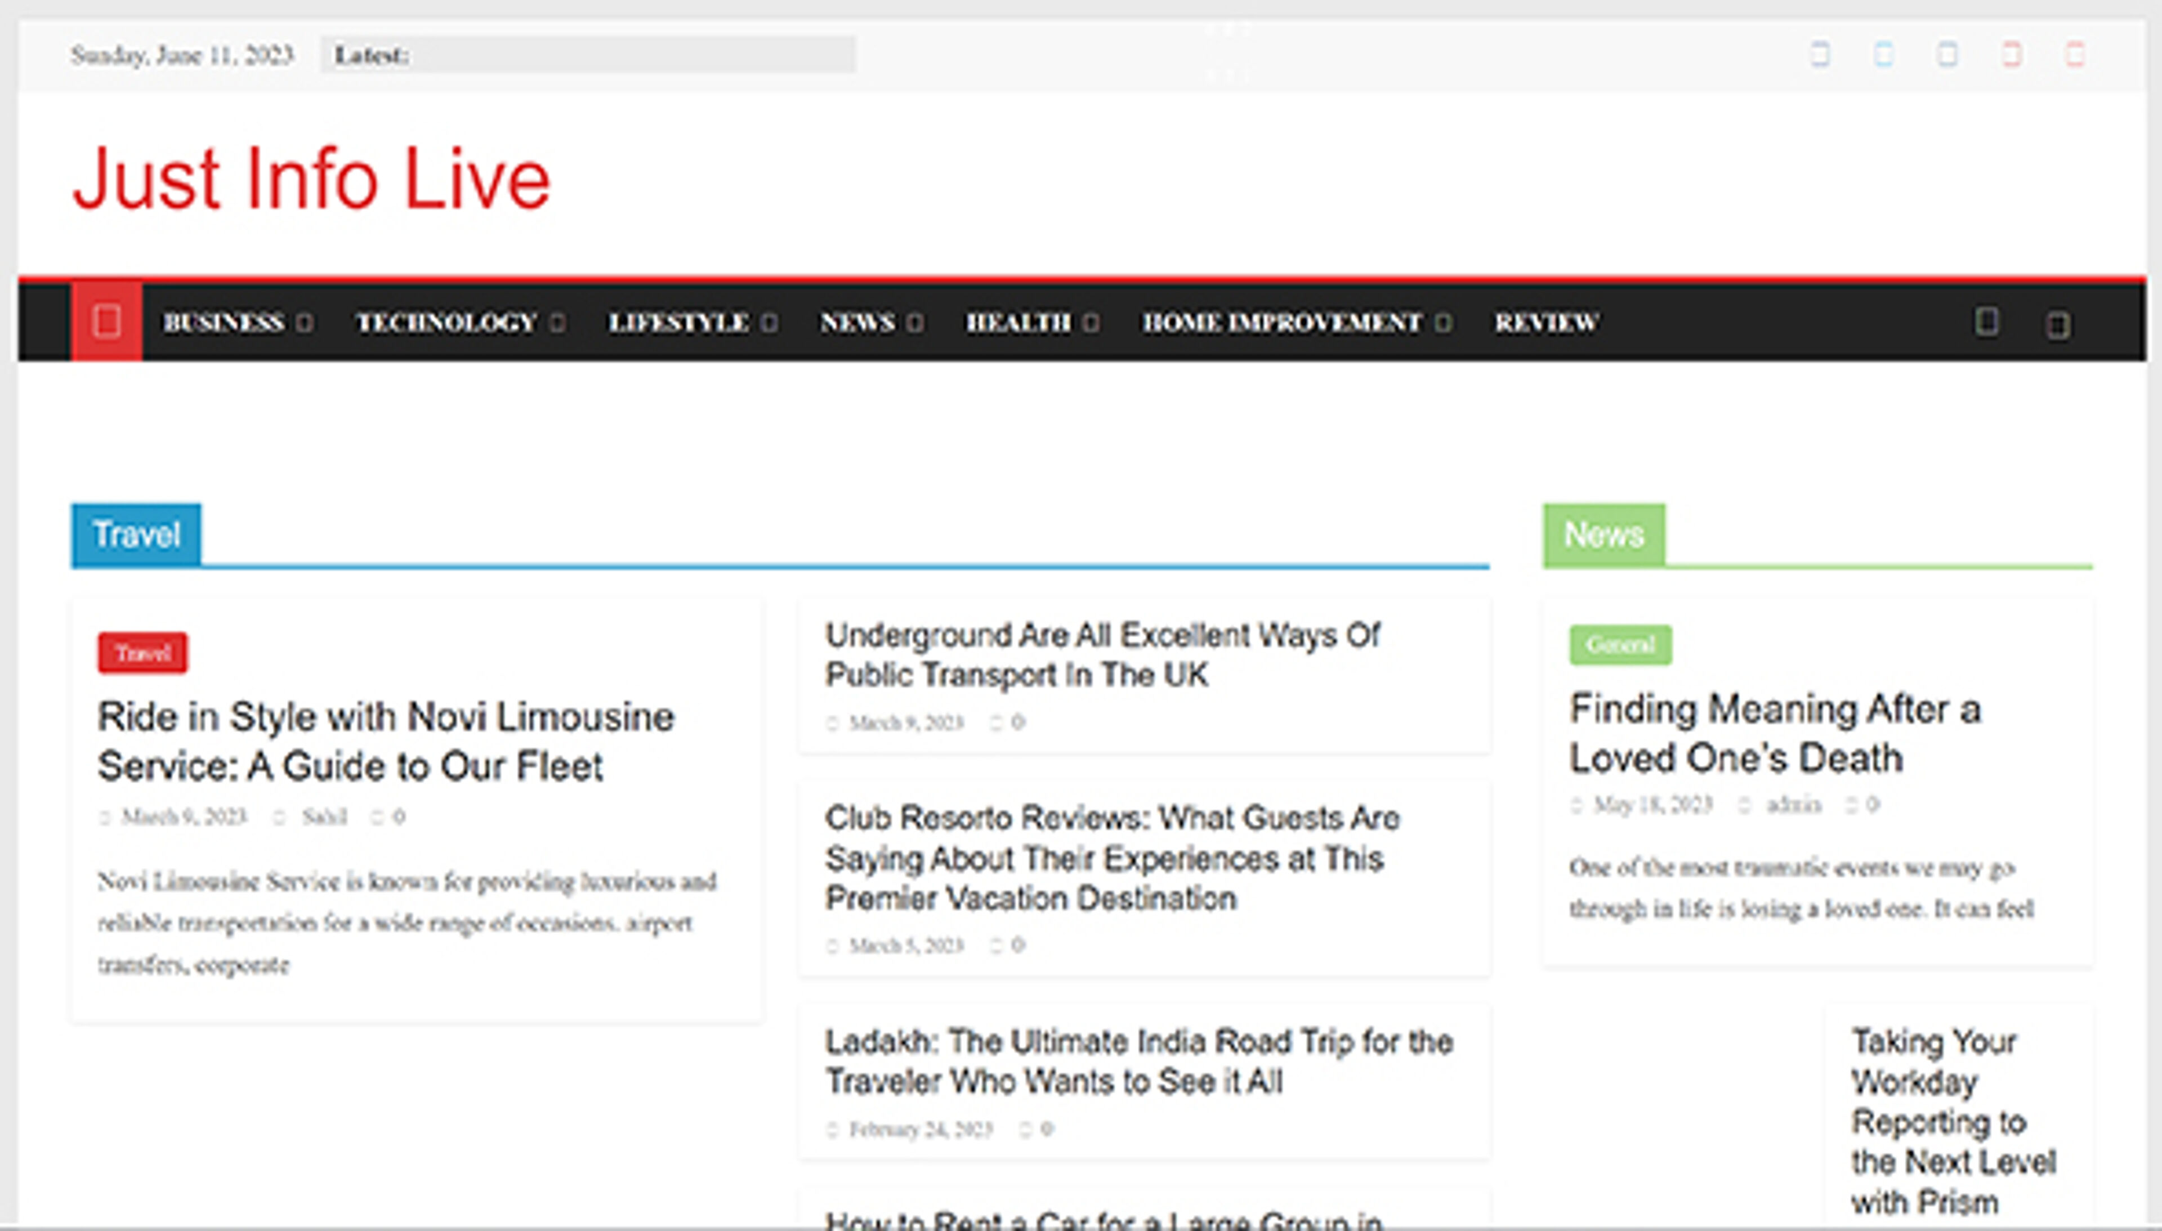
Task: Expand the Business menu dropdown arrow
Action: tap(305, 323)
